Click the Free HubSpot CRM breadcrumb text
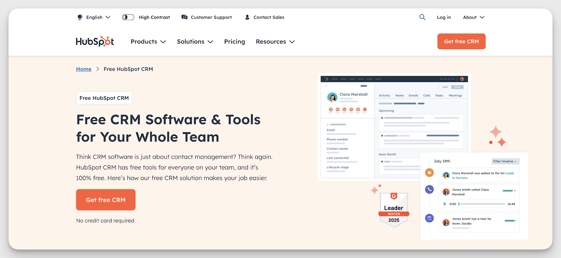This screenshot has height=258, width=561. click(128, 69)
